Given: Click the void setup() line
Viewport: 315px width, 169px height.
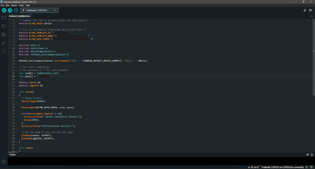Looking at the screenshot, I should [x=26, y=92].
